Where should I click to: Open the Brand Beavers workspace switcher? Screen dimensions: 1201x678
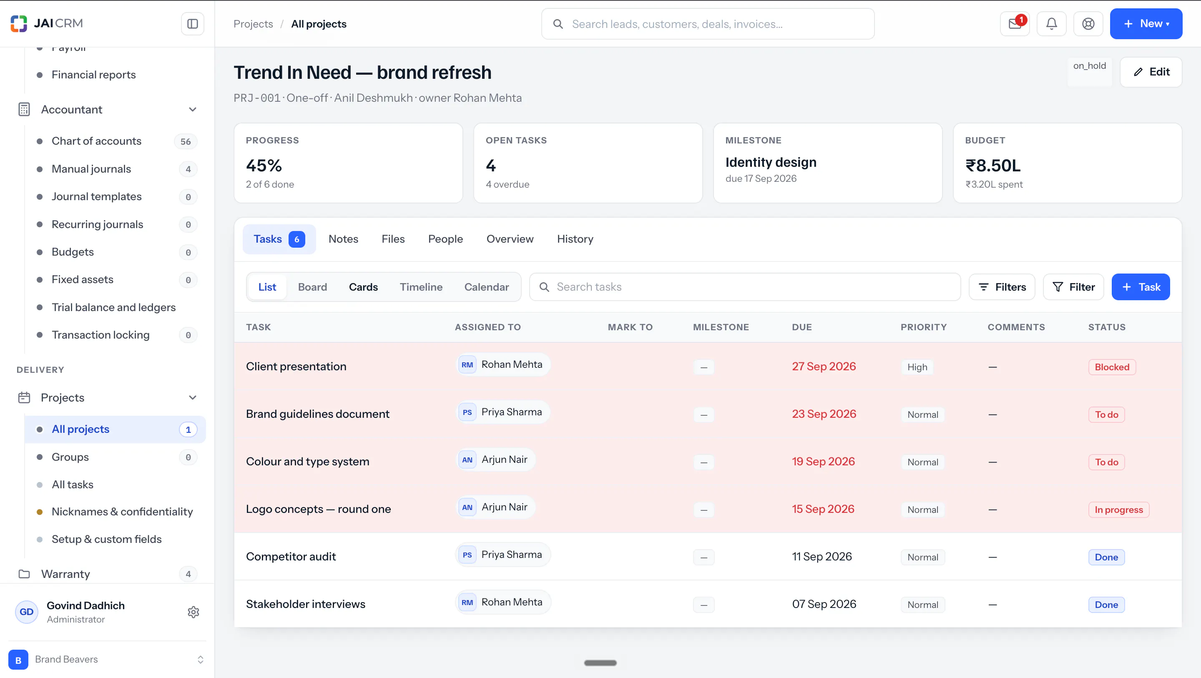tap(107, 659)
